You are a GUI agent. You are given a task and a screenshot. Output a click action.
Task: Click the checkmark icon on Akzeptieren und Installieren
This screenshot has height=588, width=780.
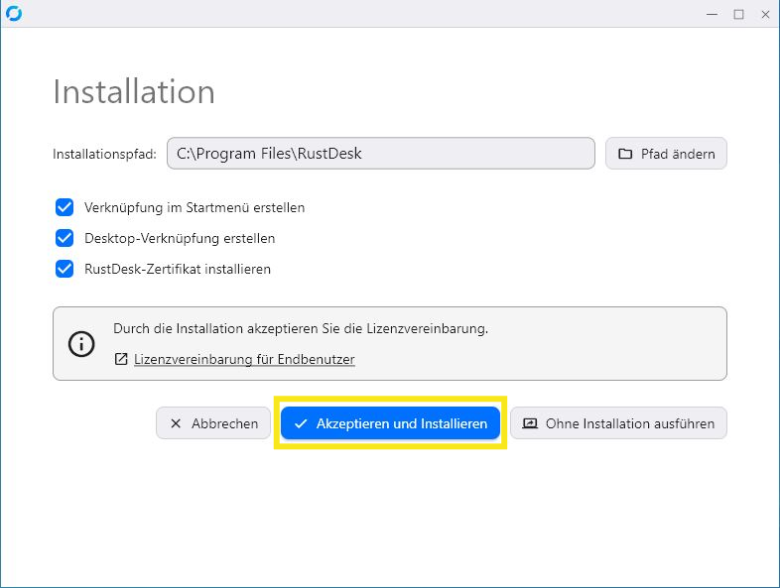301,423
